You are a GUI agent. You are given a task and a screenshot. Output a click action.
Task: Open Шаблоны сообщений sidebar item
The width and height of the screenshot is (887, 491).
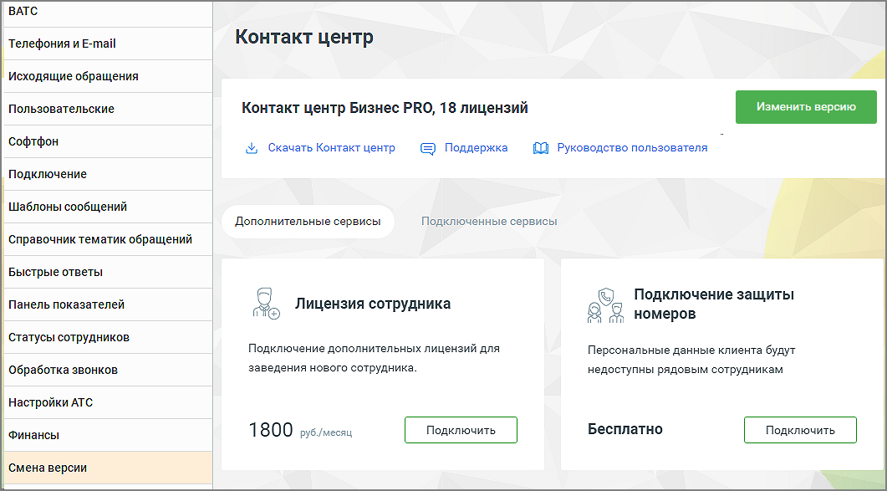(x=108, y=207)
